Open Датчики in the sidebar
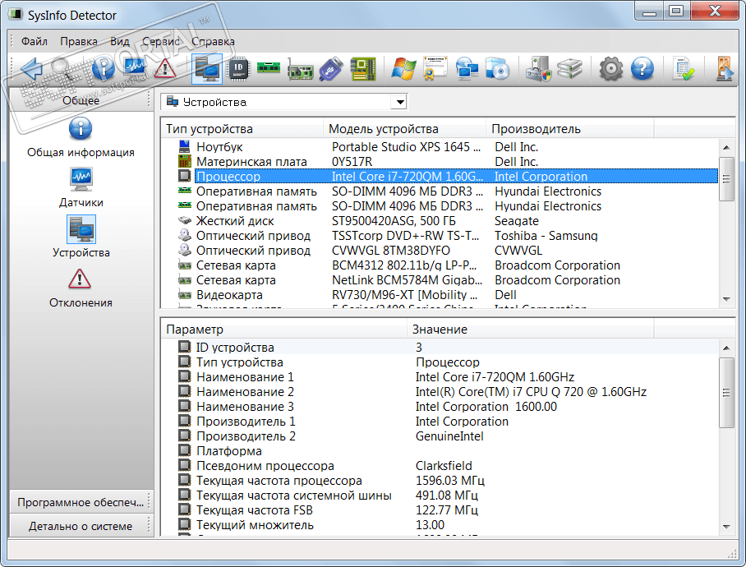 point(81,187)
